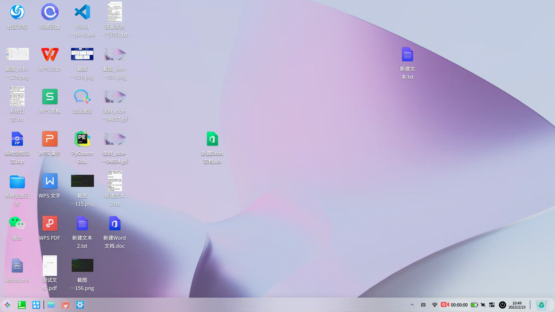Screen dimensions: 555x312
Task: Open the screenshot clipping tool in the tray
Action: click(483, 304)
